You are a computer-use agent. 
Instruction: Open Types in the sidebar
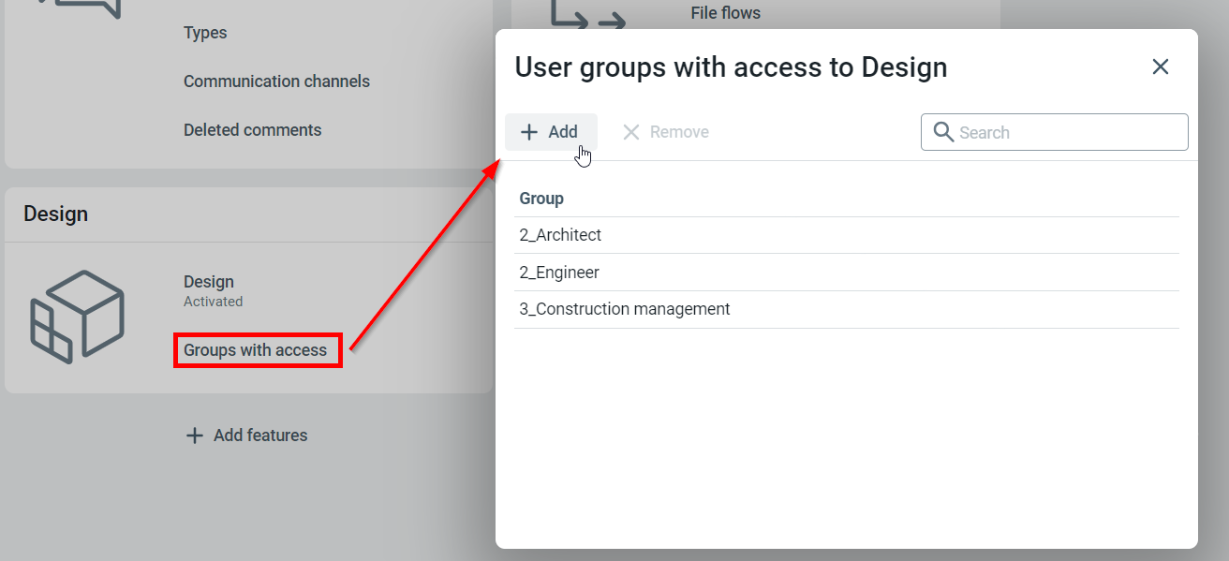pos(205,33)
